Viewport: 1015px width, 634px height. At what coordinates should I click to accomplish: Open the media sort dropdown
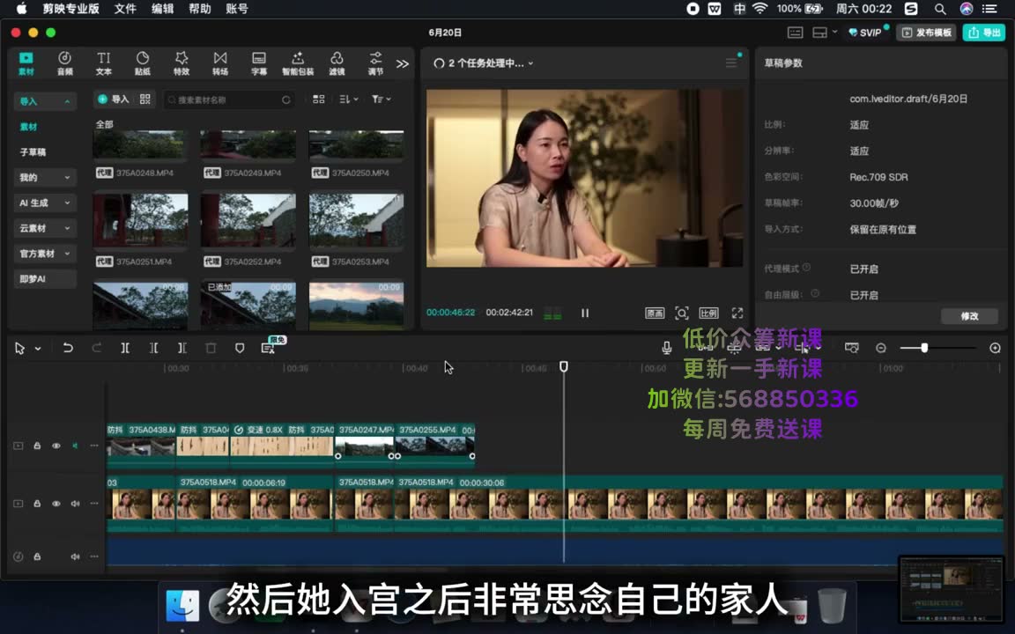(348, 99)
